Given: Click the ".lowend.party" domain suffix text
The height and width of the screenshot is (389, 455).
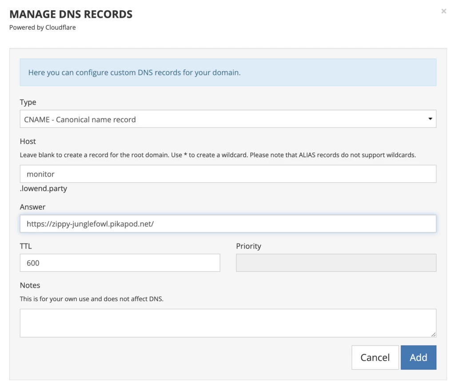Looking at the screenshot, I should point(44,188).
